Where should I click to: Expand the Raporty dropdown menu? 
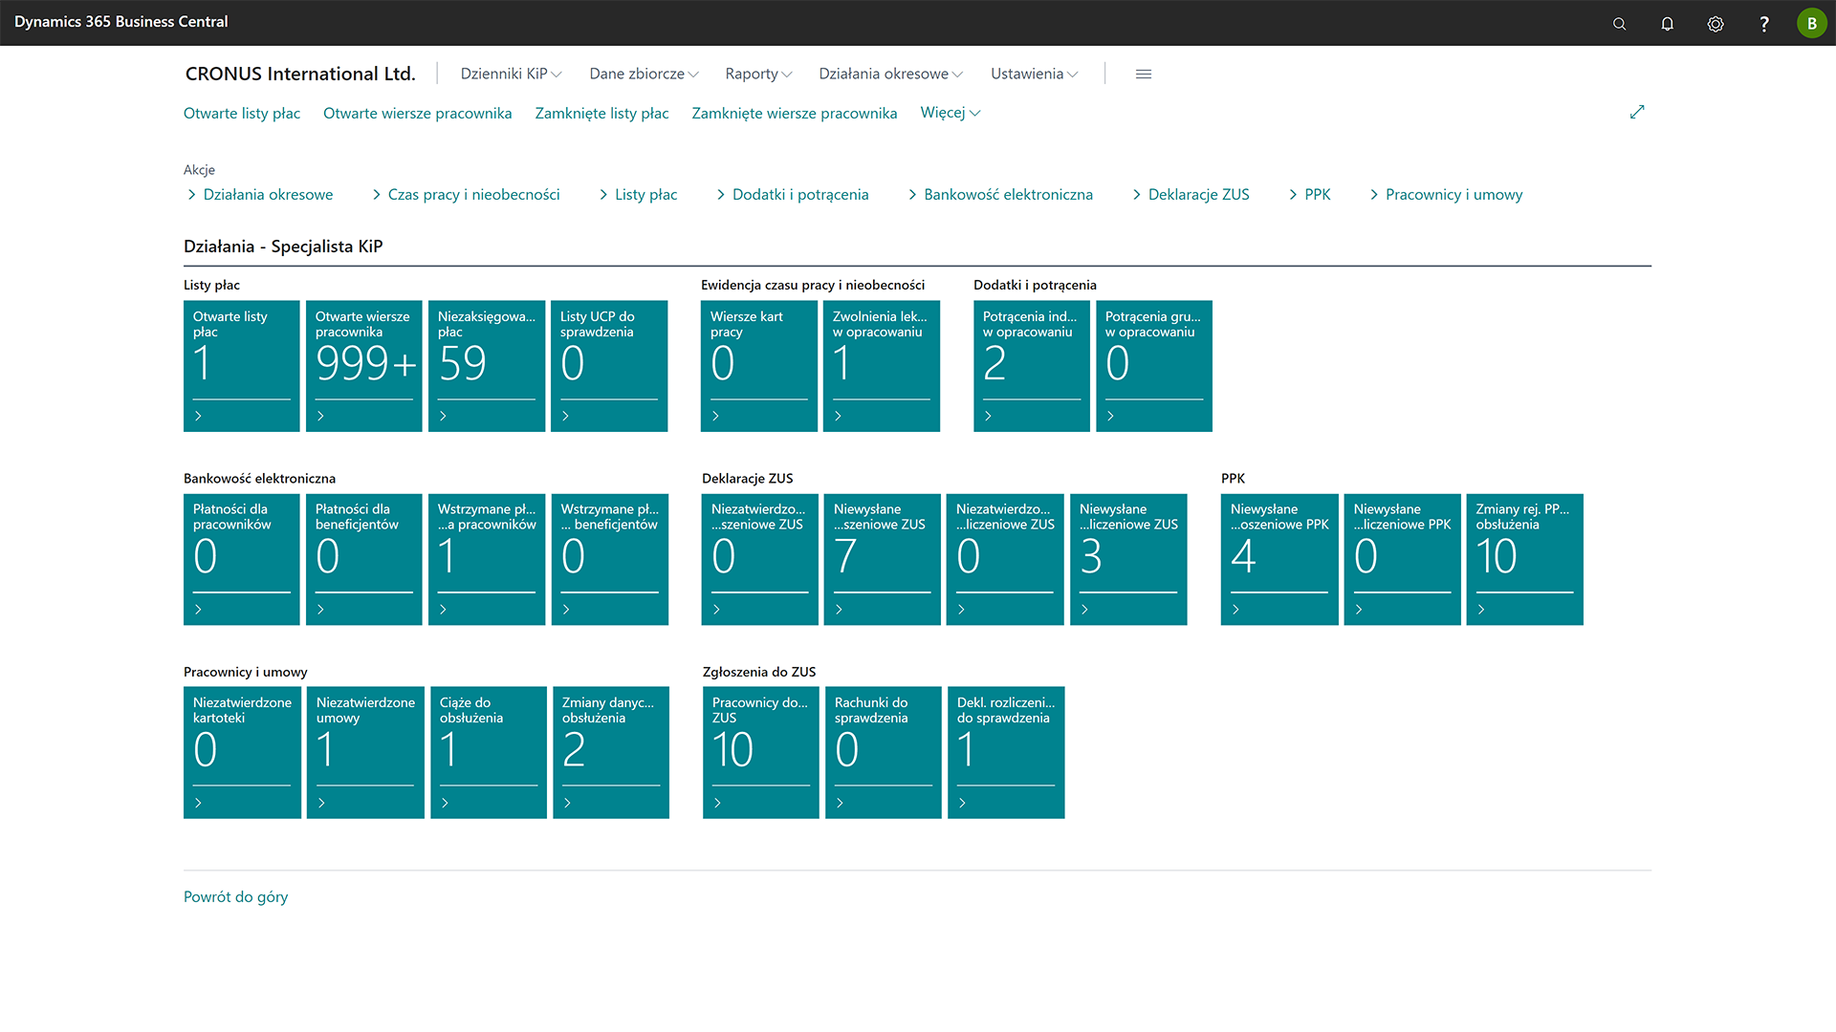pyautogui.click(x=758, y=74)
